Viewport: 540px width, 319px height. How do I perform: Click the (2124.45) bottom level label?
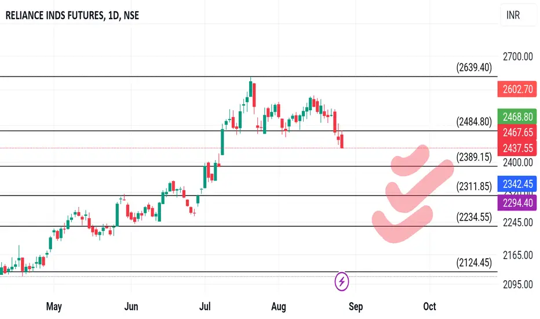click(474, 263)
